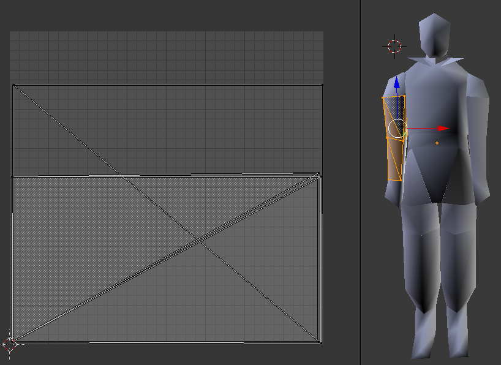The width and height of the screenshot is (501, 365).
Task: Click the top-left UV vertex of the upper rectangle
Action: [x=13, y=85]
